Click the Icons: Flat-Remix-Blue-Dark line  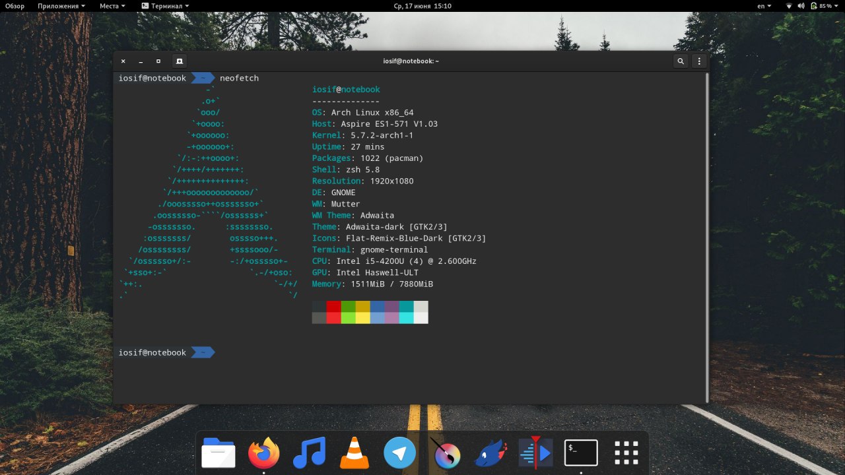tap(399, 238)
